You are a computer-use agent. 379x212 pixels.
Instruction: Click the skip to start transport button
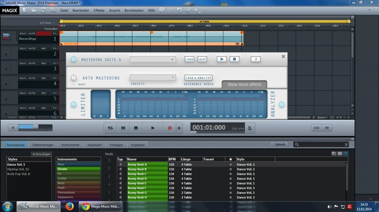[123, 128]
